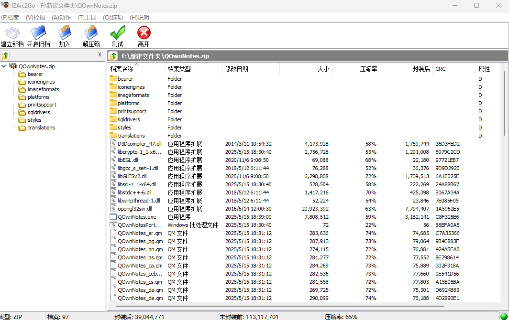Screen dimensions: 509x320
Task: Open the (T)工具 menu
Action: (x=87, y=18)
